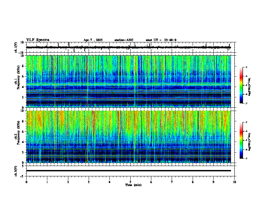
Task: Click the "-7" label on ch.1 color bar
Action: [246, 103]
